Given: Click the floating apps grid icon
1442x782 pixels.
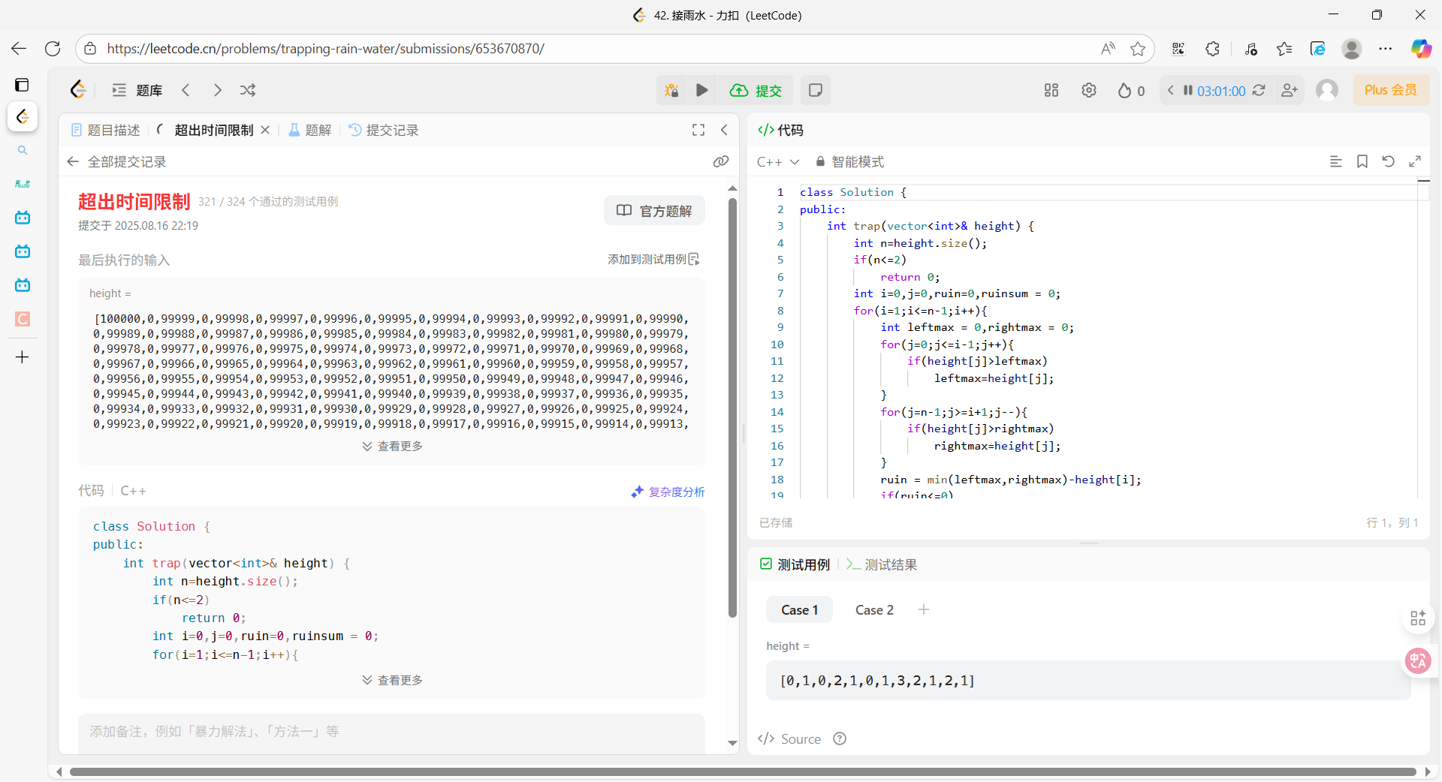Looking at the screenshot, I should point(1418,618).
